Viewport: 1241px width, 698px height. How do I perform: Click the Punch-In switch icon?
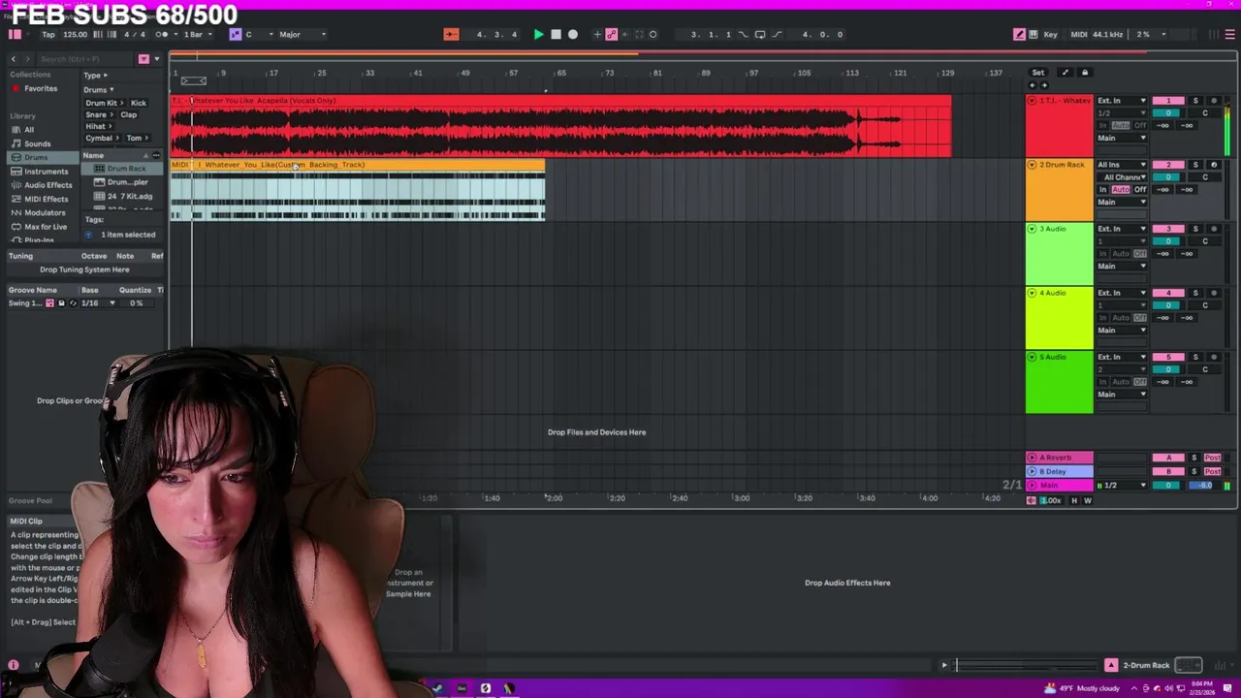click(x=744, y=35)
